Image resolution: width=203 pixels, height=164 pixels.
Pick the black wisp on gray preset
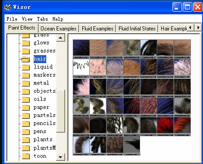click(x=132, y=145)
